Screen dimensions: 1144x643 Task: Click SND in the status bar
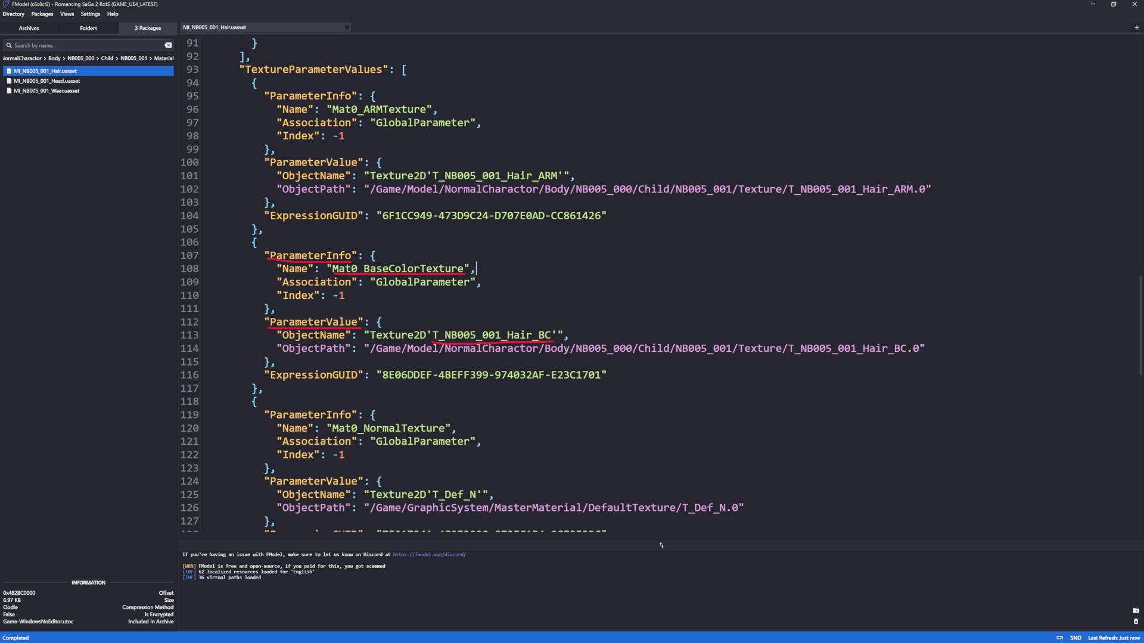tap(1075, 638)
